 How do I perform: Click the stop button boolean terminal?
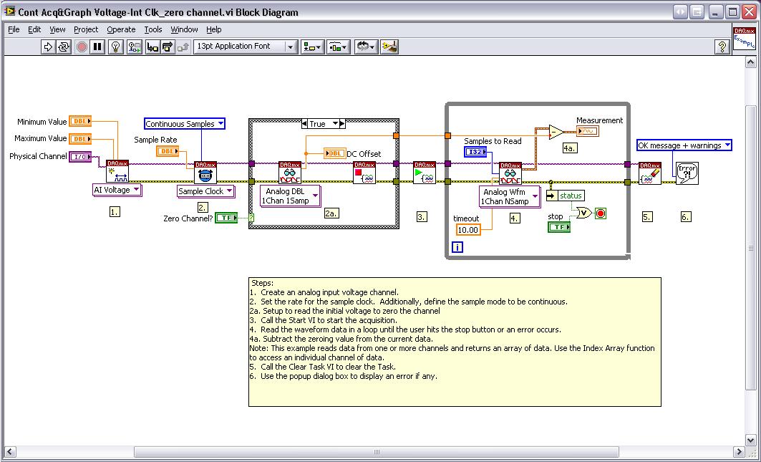point(558,227)
